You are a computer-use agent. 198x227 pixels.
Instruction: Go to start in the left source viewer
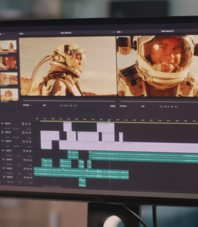click(61, 105)
